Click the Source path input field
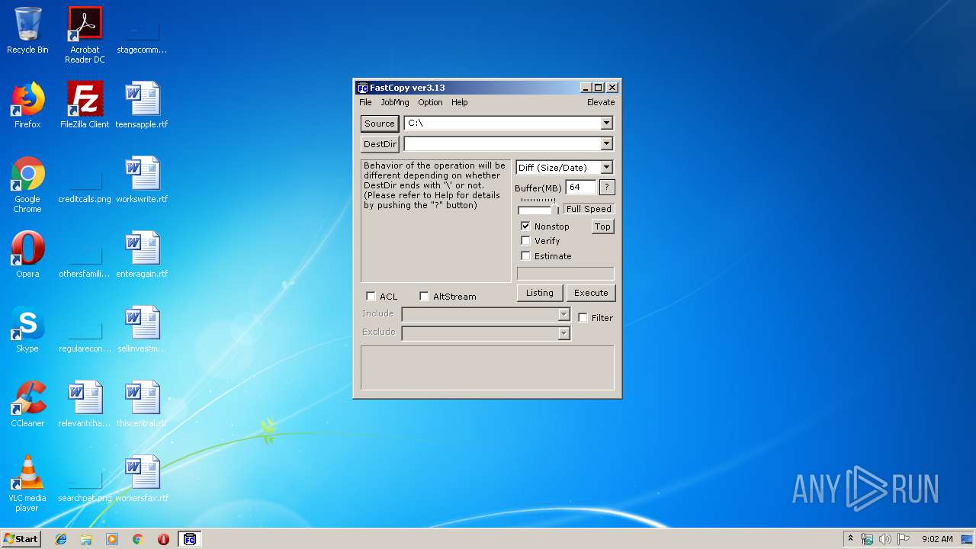 (x=502, y=123)
